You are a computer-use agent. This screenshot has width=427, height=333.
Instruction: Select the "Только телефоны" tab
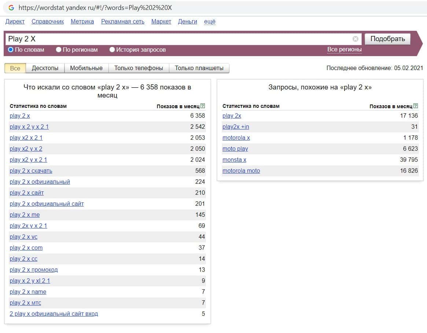[x=139, y=68]
